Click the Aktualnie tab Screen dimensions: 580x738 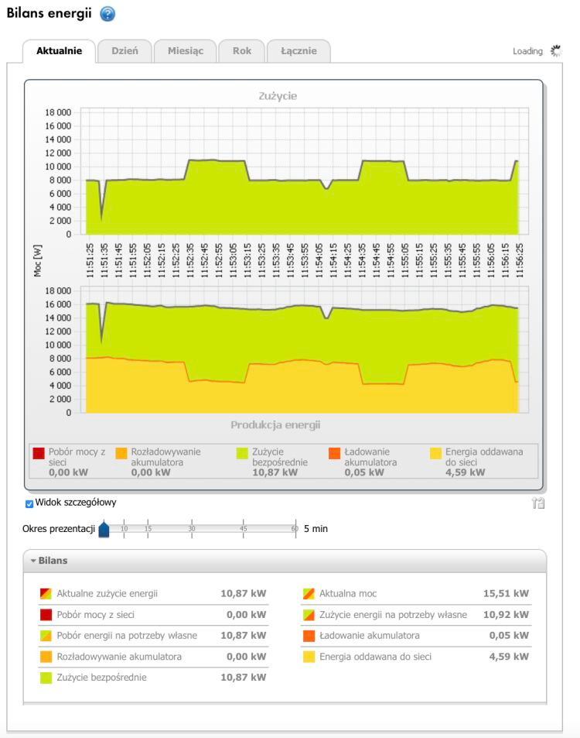59,51
